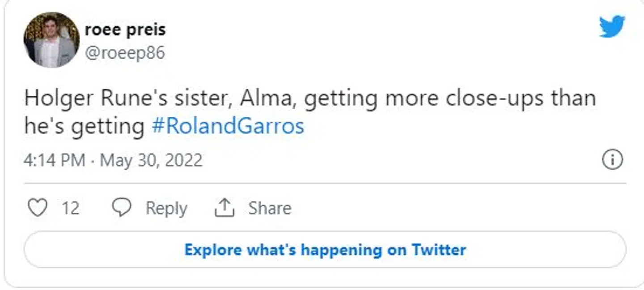The image size is (644, 290).
Task: Open the @roeep86 handle link
Action: tap(125, 53)
